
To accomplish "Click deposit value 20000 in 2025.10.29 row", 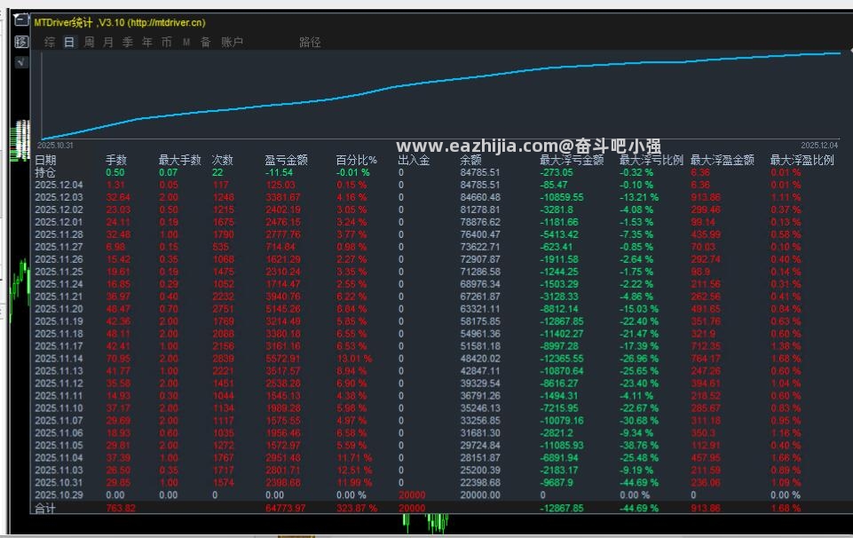I will (412, 495).
